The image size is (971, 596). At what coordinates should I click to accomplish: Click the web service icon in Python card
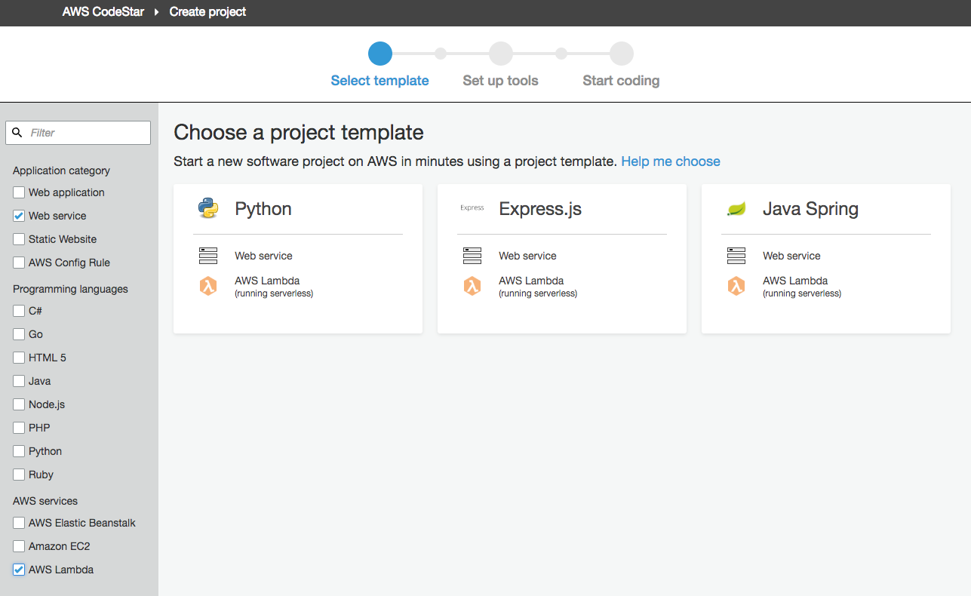208,256
